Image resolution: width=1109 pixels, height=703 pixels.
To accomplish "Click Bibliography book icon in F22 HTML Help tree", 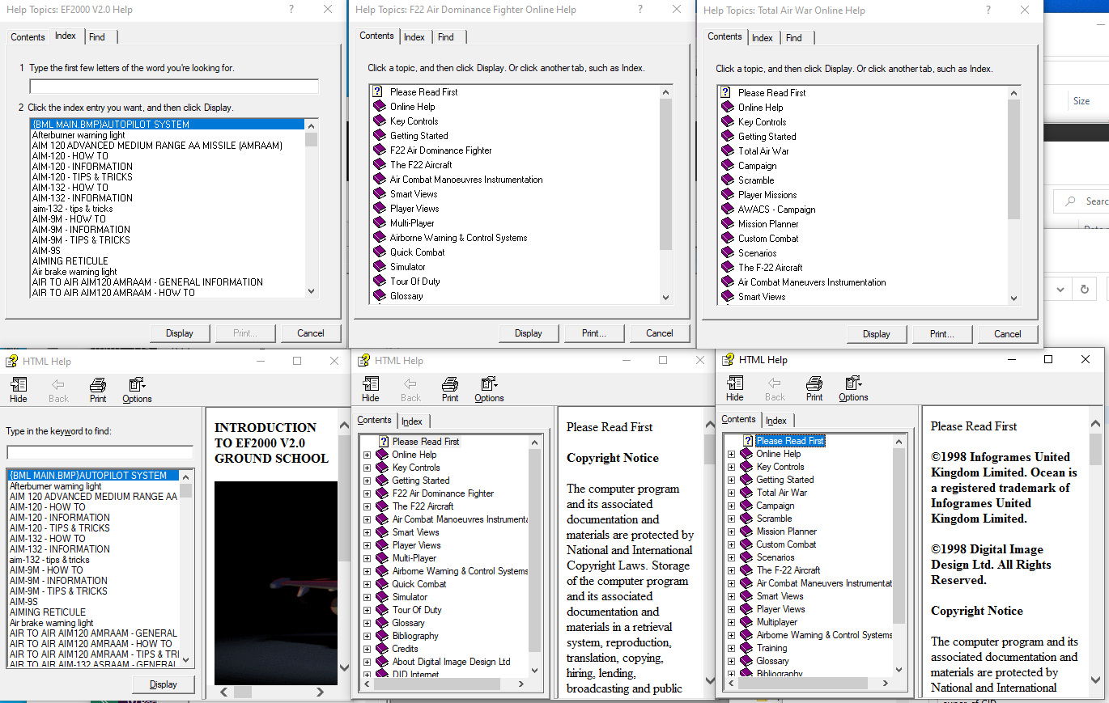I will click(383, 635).
